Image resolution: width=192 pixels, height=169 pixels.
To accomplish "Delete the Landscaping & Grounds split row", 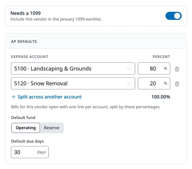I will coord(177,69).
